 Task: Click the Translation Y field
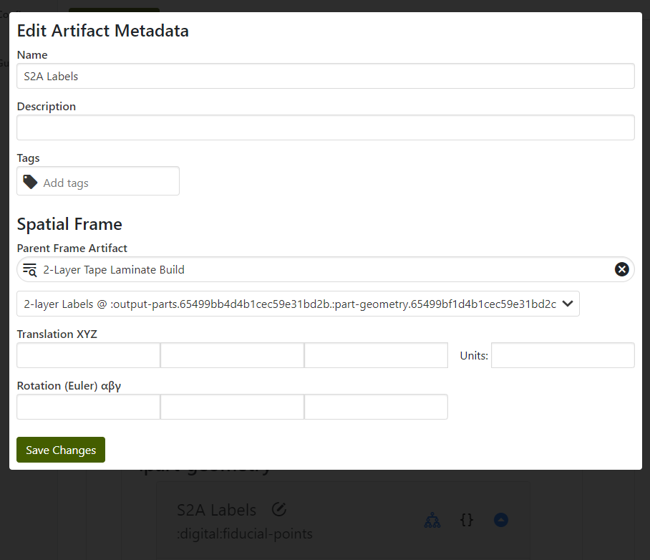coord(232,355)
